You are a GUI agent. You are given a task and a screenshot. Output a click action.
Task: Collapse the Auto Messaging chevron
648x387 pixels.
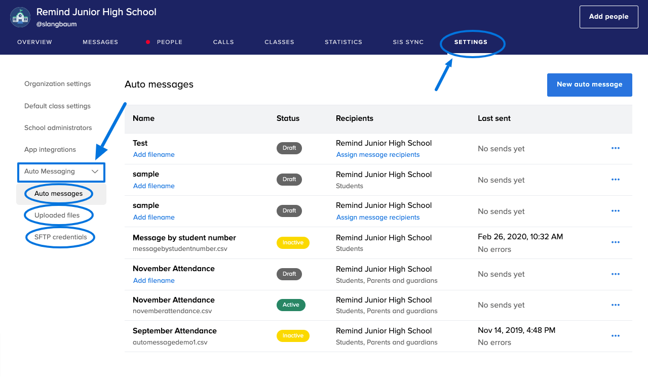(x=95, y=171)
